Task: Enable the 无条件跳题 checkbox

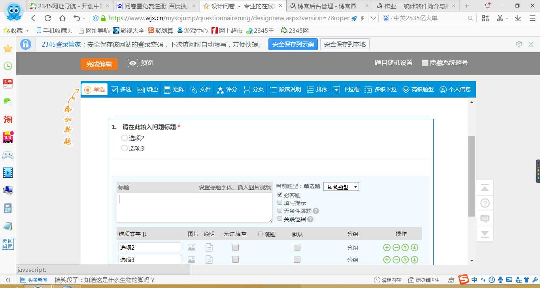Action: [x=280, y=211]
